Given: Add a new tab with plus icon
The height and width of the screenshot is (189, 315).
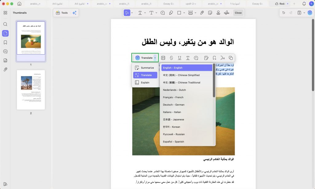Looking at the screenshot, I should [x=294, y=4].
